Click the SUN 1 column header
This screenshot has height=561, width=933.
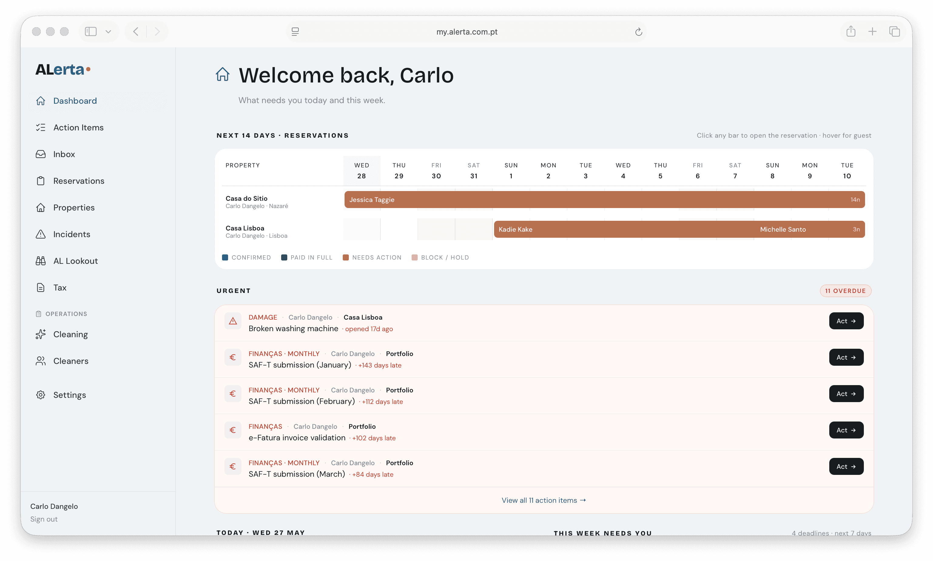[511, 170]
